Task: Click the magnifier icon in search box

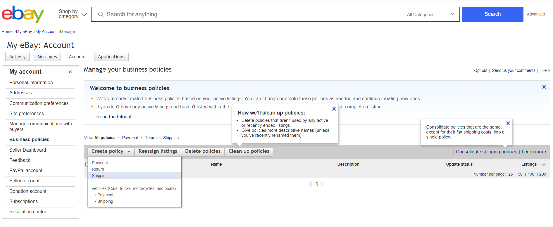Action: tap(101, 14)
